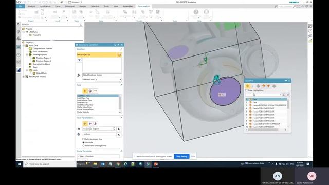Select Inlet Mach Number in the type list
The image size is (329, 185).
[85, 105]
